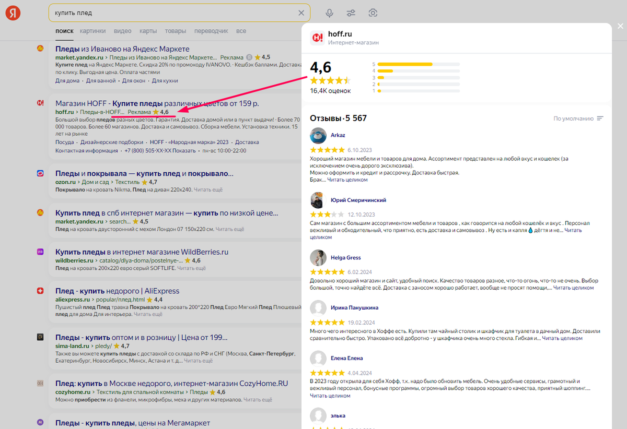This screenshot has height=429, width=627.
Task: Expand ozon snippet with Читать ещё
Action: pyautogui.click(x=208, y=190)
